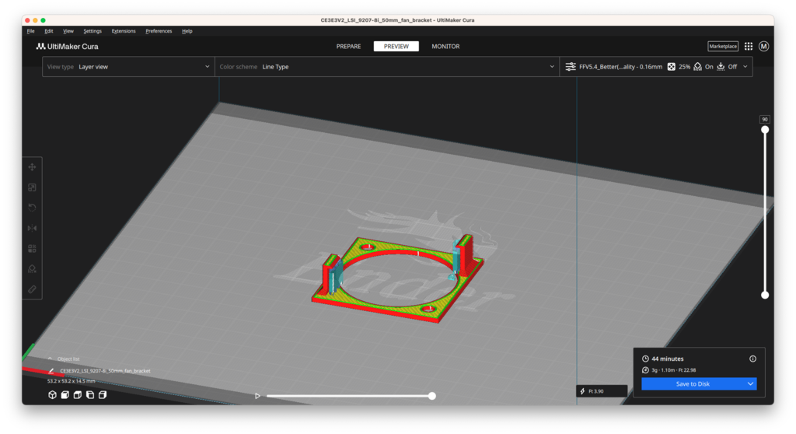The height and width of the screenshot is (434, 796).
Task: Open the File menu
Action: [30, 31]
